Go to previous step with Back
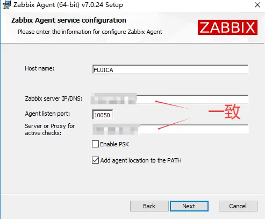265x219 pixels. tap(149, 206)
